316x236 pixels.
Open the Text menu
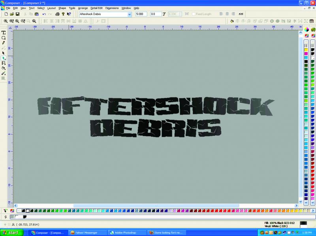(32, 8)
